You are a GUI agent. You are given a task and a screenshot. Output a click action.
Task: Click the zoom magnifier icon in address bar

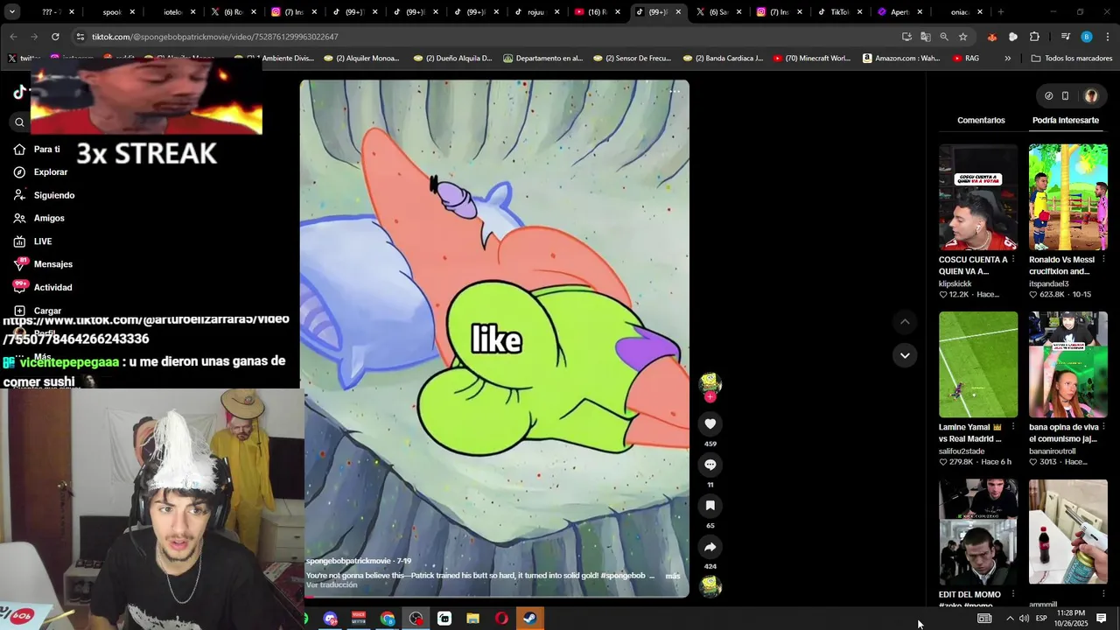[944, 37]
